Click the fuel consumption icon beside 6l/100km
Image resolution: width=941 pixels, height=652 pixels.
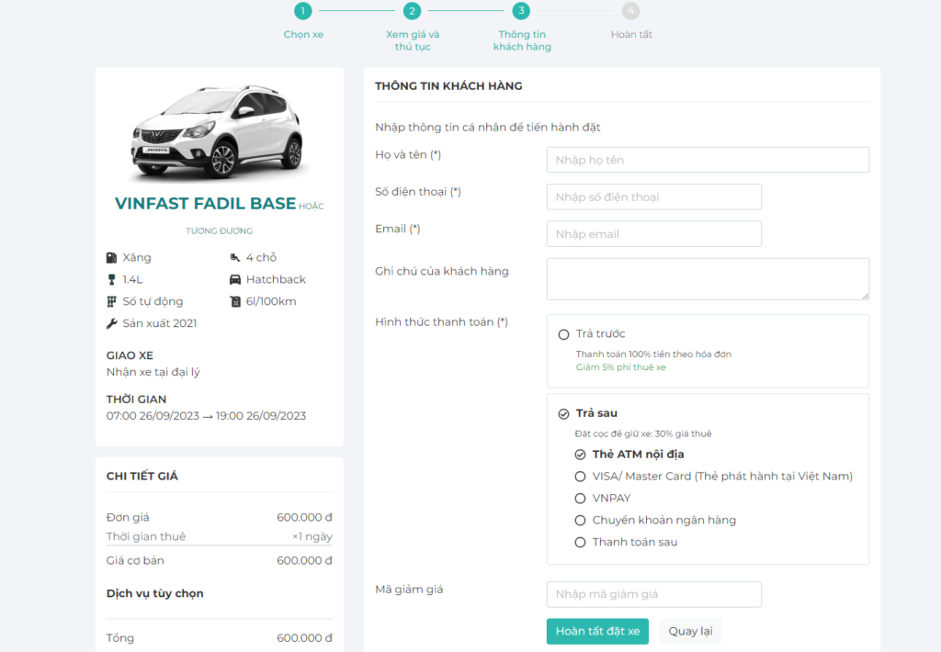(x=235, y=302)
